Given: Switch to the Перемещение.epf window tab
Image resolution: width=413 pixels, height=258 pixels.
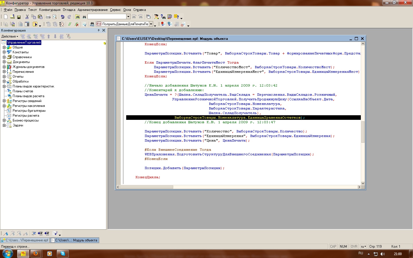Looking at the screenshot, I should click(25, 240).
